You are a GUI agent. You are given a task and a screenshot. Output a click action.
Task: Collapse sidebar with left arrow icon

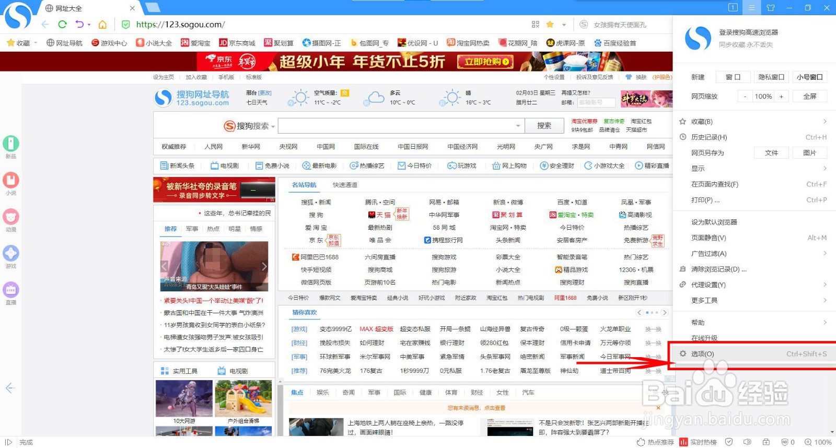[x=10, y=388]
